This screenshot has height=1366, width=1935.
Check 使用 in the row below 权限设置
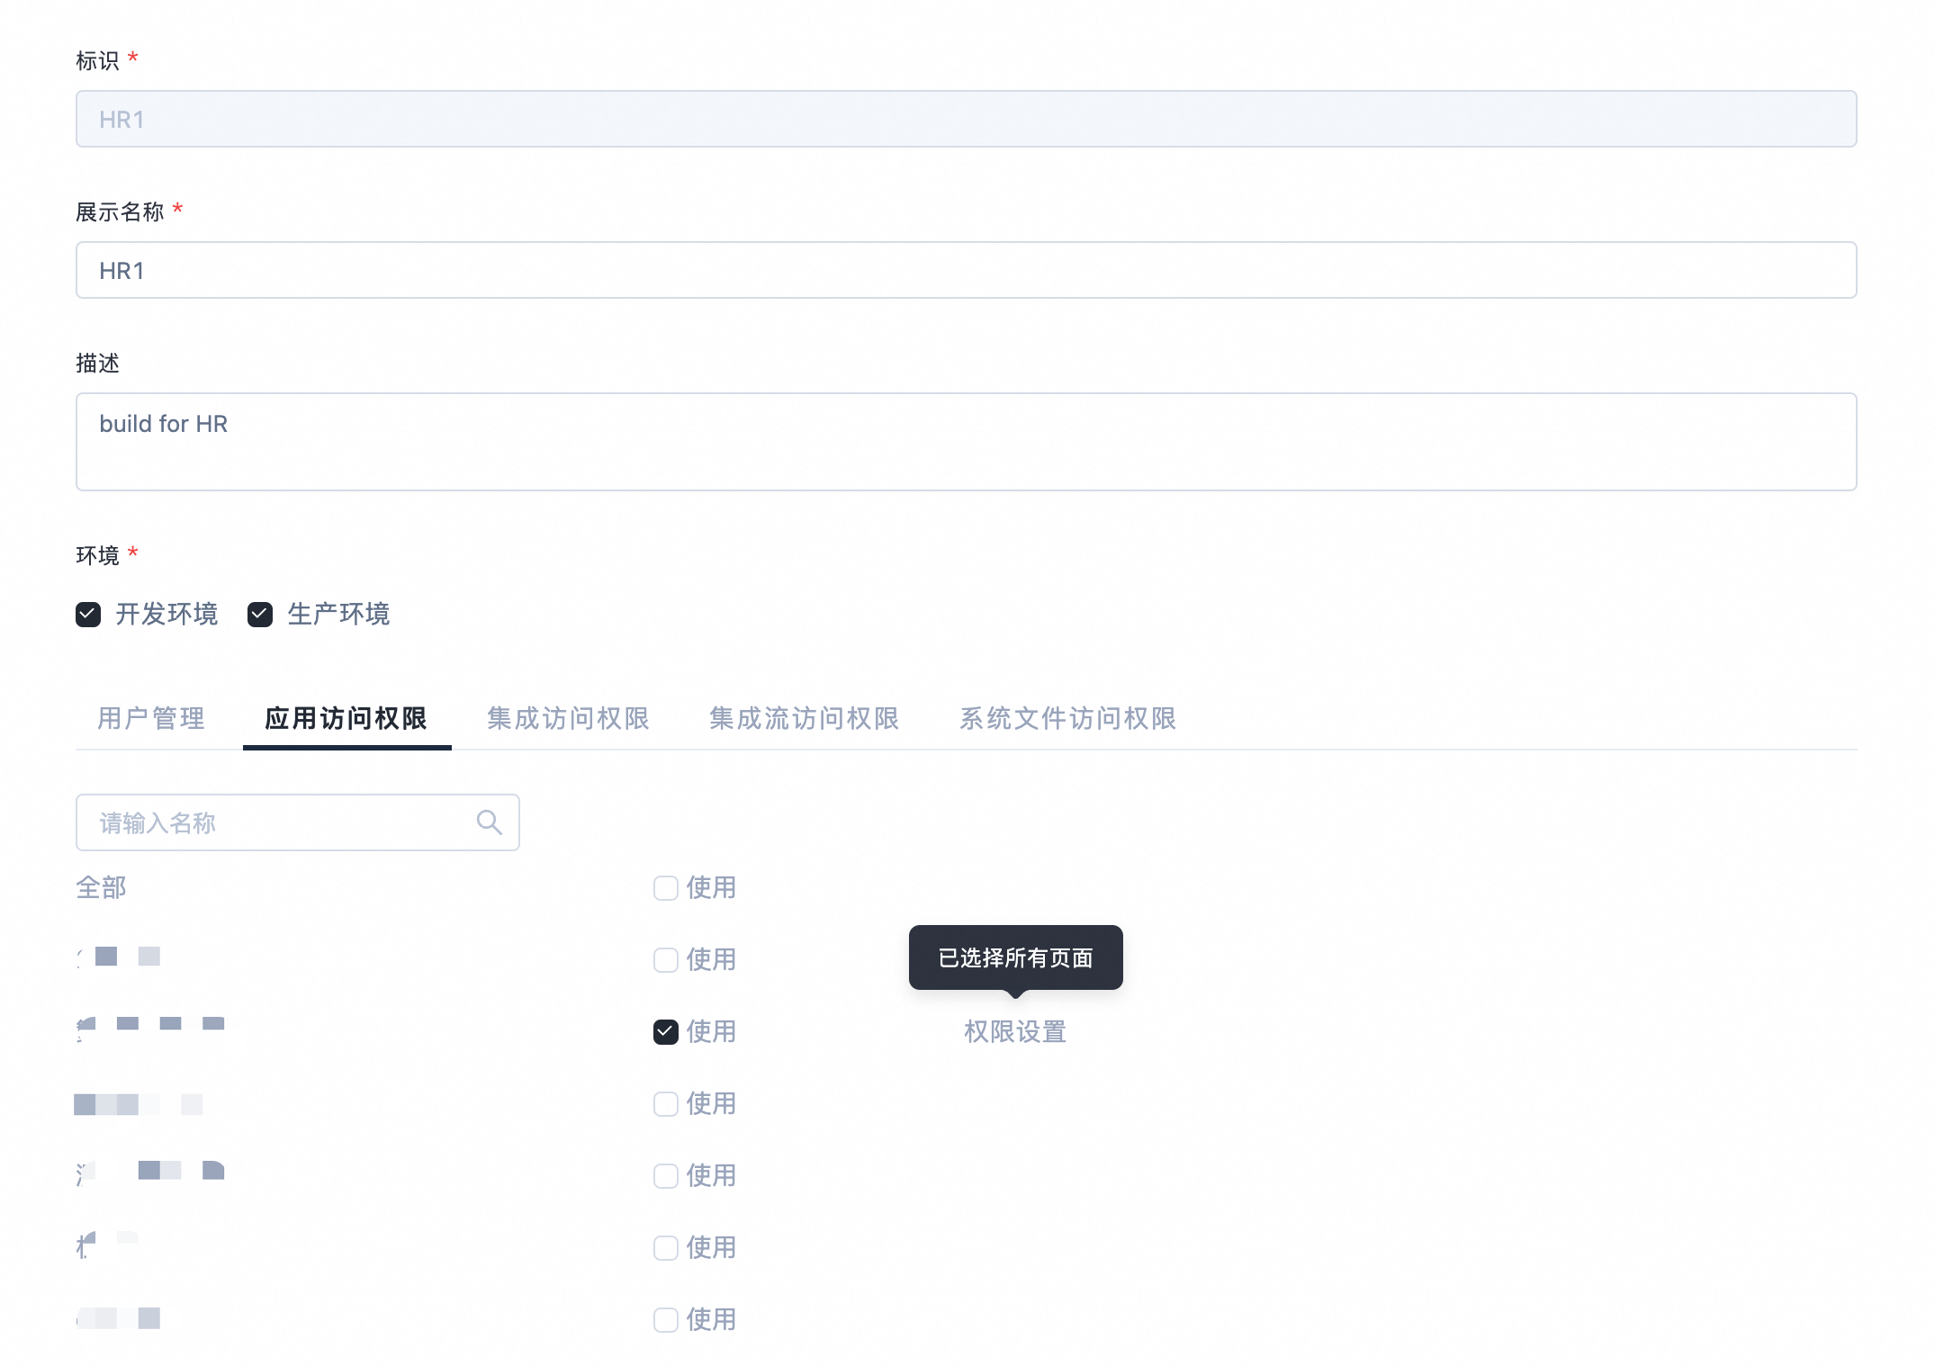(x=665, y=1104)
